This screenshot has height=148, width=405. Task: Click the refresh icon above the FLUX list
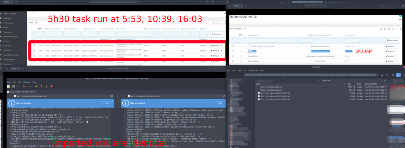tap(217, 23)
